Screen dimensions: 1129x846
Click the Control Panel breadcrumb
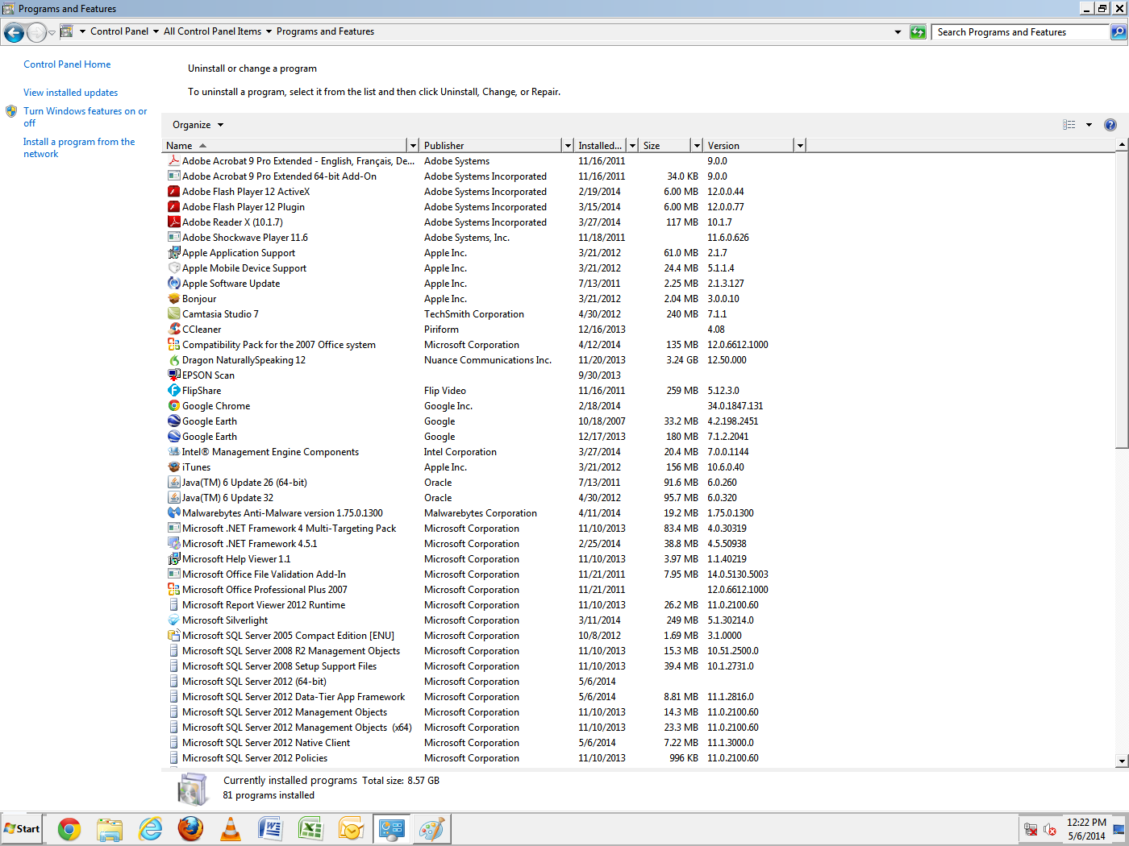(x=119, y=32)
